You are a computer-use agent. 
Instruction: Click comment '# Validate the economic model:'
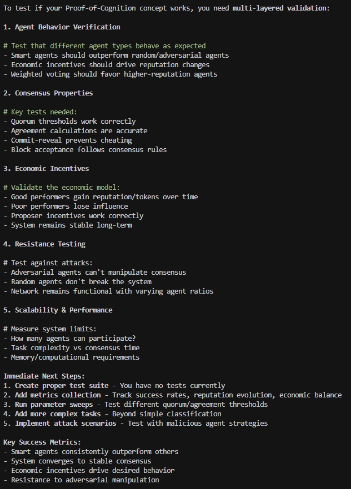(62, 188)
